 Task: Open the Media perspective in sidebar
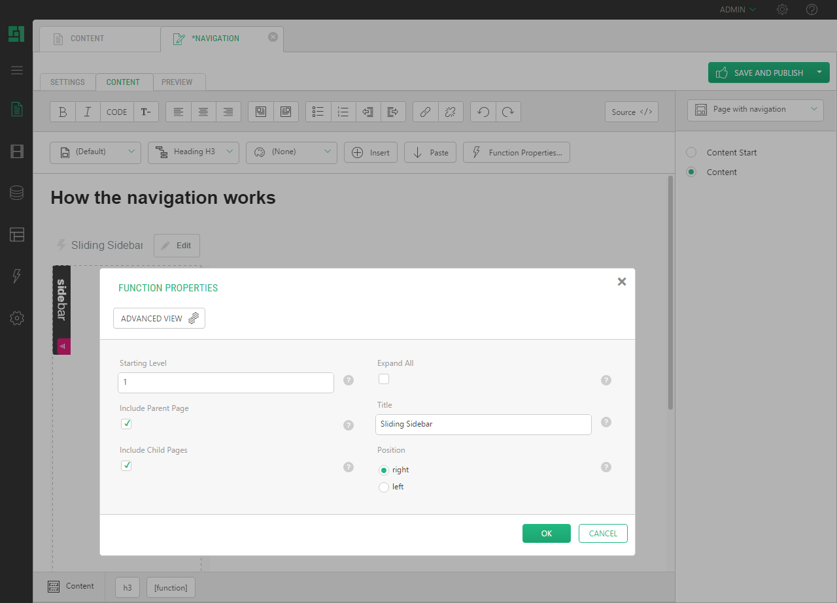(17, 152)
